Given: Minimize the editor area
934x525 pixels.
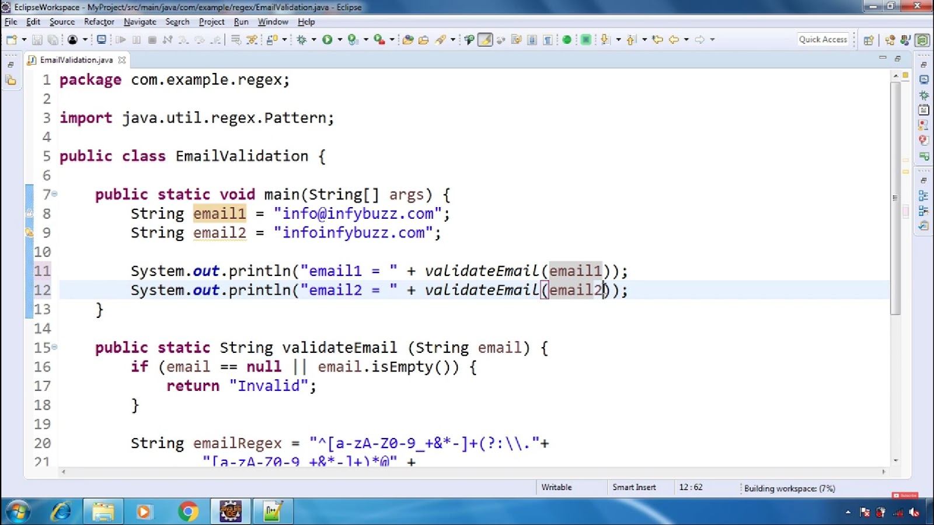Looking at the screenshot, I should coord(883,58).
